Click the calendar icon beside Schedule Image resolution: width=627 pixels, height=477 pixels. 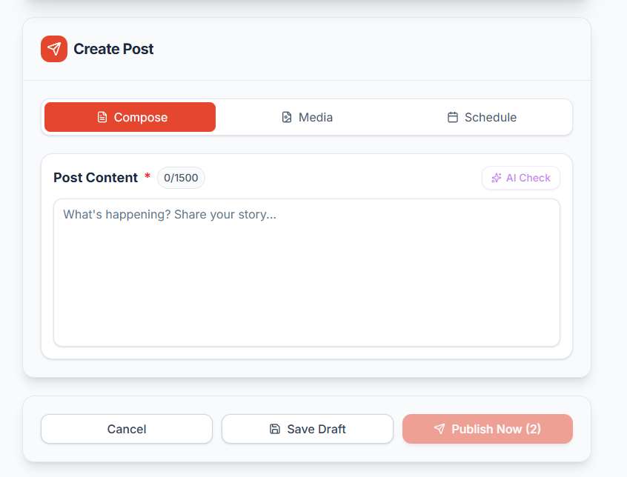(452, 117)
